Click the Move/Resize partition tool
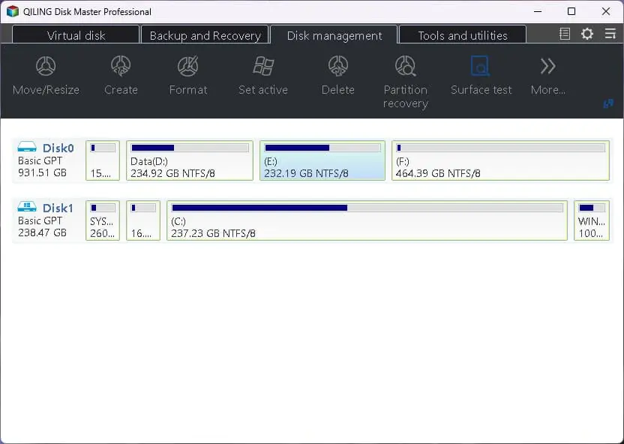Viewport: 624px width, 444px height. click(46, 76)
